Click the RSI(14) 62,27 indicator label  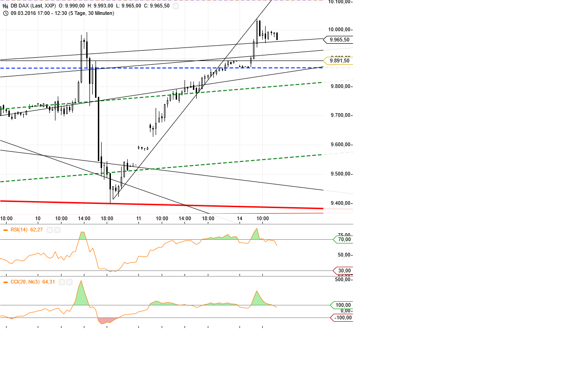point(26,230)
